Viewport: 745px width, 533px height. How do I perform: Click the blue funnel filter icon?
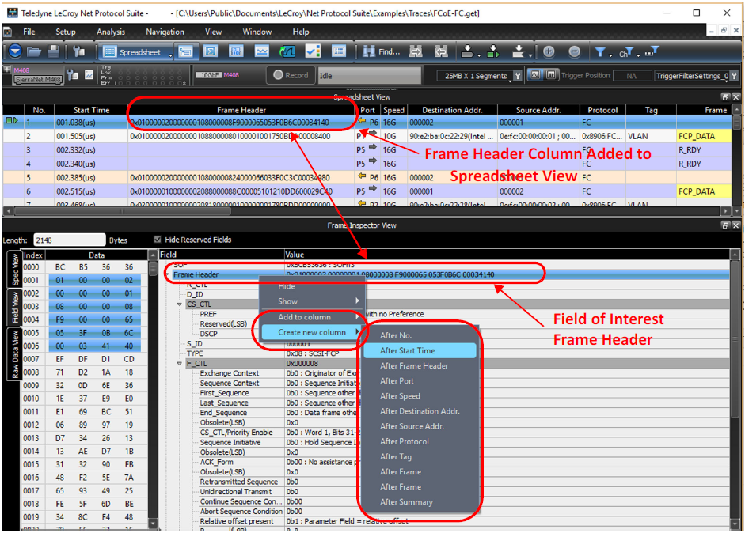coord(601,51)
